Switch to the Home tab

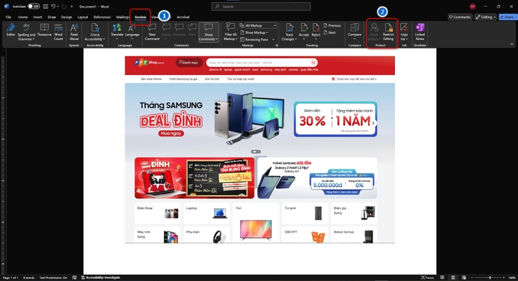(23, 17)
